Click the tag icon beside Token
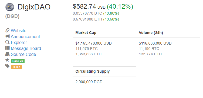This screenshot has height=98, width=203. [x=7, y=66]
